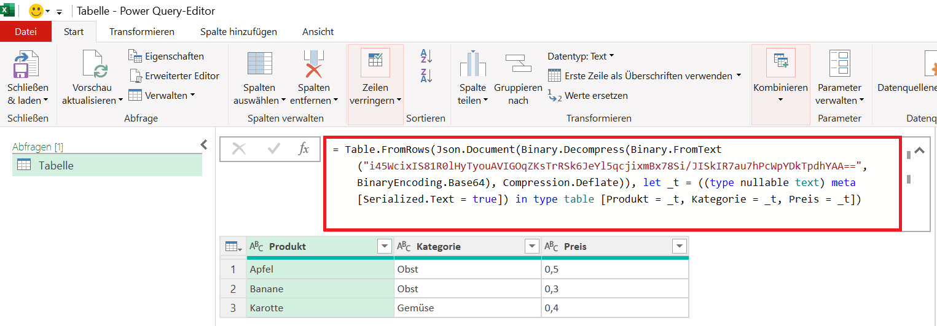Open the Datentyp: Text dropdown
937x326 pixels.
[581, 56]
